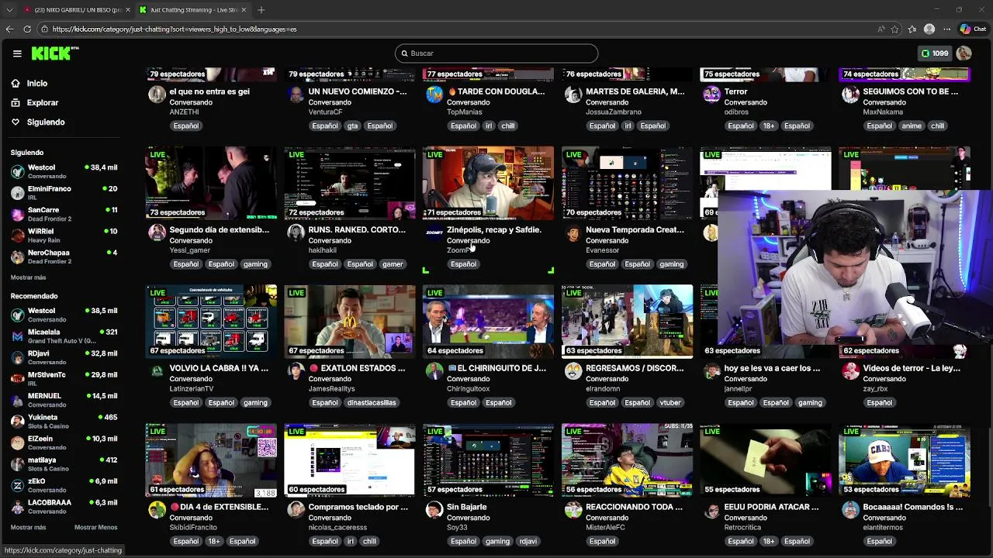
Task: Open SanCarre followed channel
Action: pos(64,214)
